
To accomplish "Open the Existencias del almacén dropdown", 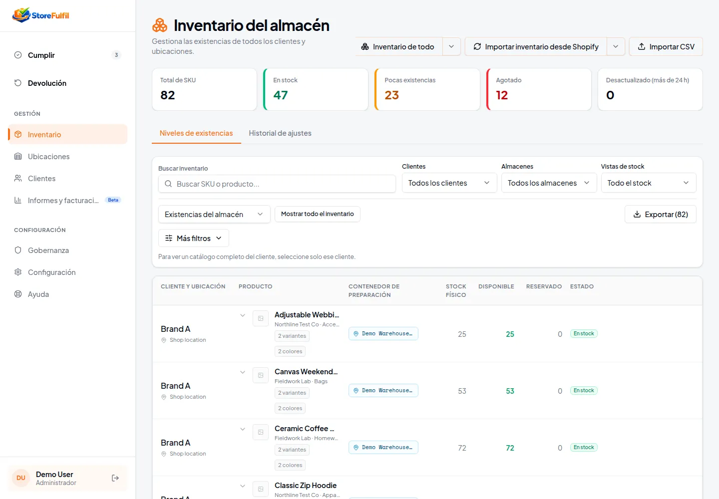I will point(214,214).
